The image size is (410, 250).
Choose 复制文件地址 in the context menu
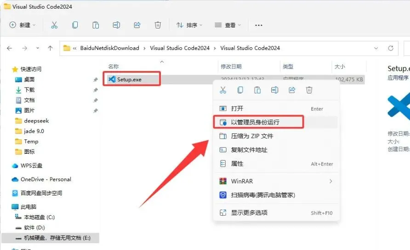[x=276, y=150]
